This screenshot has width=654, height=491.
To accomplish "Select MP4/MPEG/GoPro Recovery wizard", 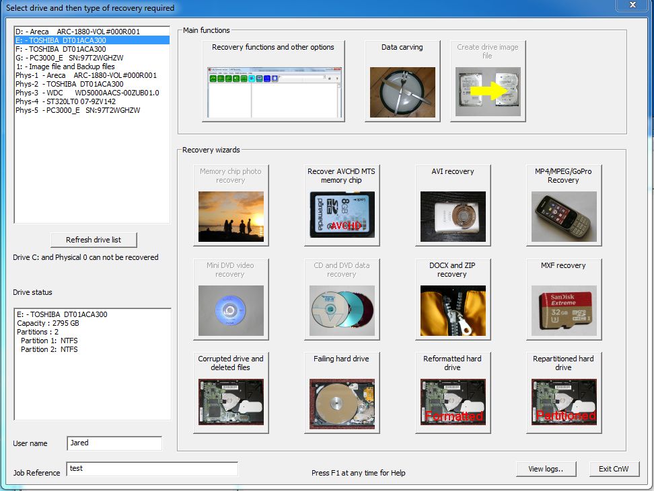I will click(563, 205).
